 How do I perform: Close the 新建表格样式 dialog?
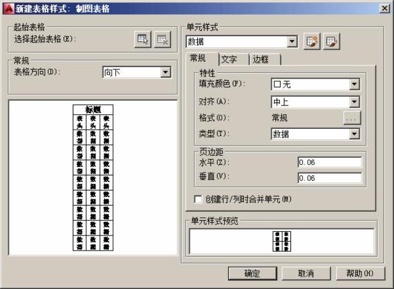pyautogui.click(x=384, y=9)
